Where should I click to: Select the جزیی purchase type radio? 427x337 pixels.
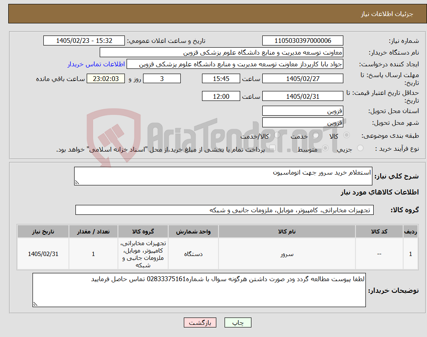(x=360, y=148)
